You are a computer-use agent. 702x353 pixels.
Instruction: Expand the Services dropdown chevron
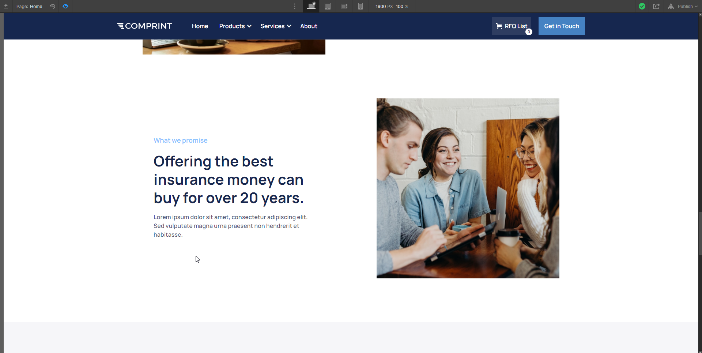tap(289, 26)
